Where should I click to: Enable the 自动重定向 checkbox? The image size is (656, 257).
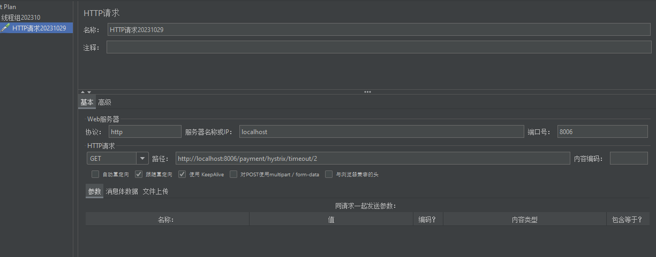[95, 174]
